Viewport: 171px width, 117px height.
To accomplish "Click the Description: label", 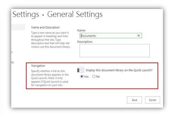I will pos(85,42).
